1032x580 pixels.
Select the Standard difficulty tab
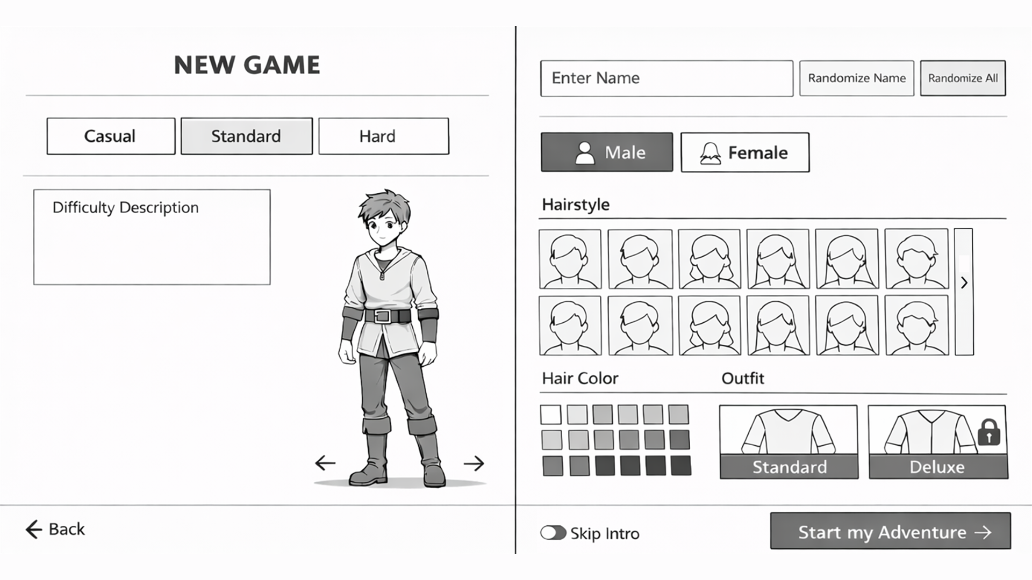click(246, 136)
